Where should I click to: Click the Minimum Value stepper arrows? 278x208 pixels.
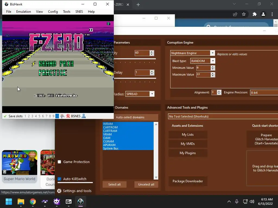pyautogui.click(x=213, y=68)
